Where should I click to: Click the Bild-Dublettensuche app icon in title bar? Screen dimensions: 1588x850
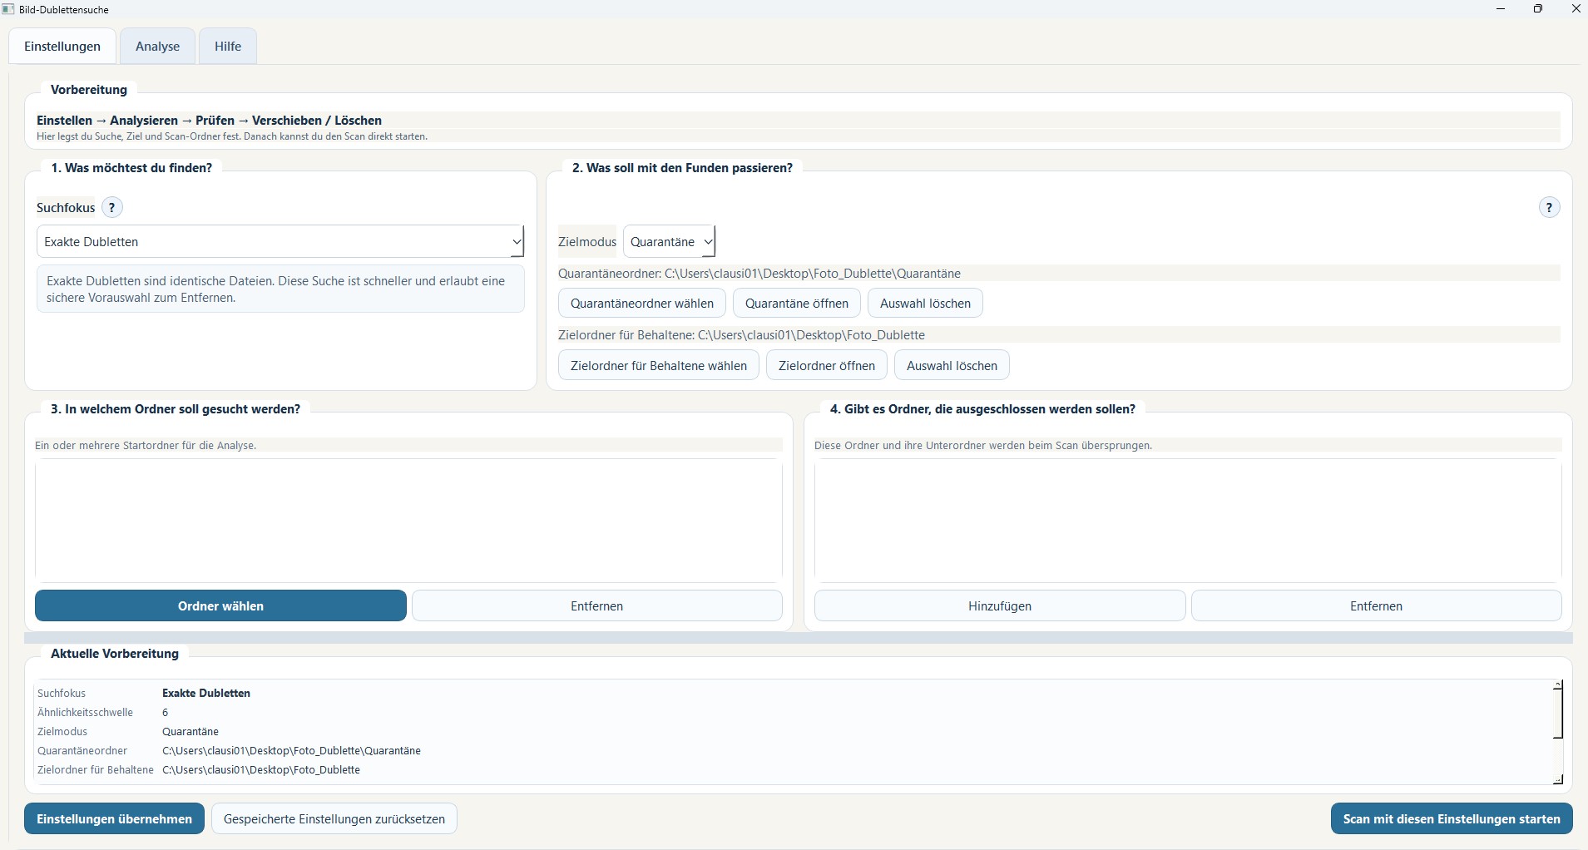click(x=9, y=9)
